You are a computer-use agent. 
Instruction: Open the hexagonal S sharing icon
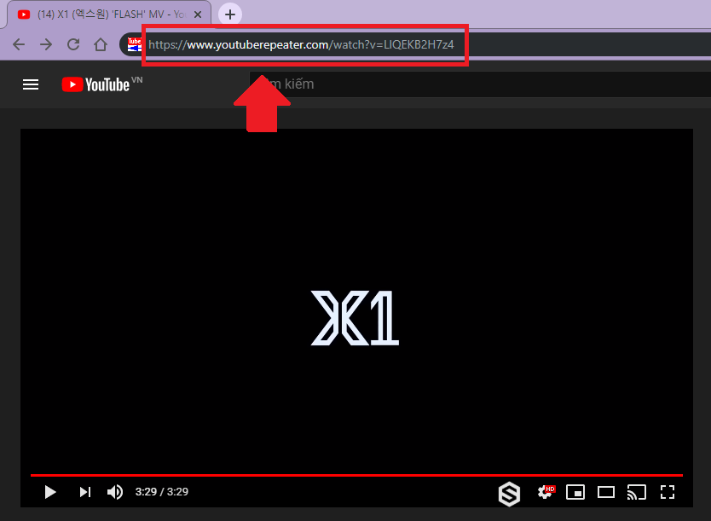tap(510, 494)
